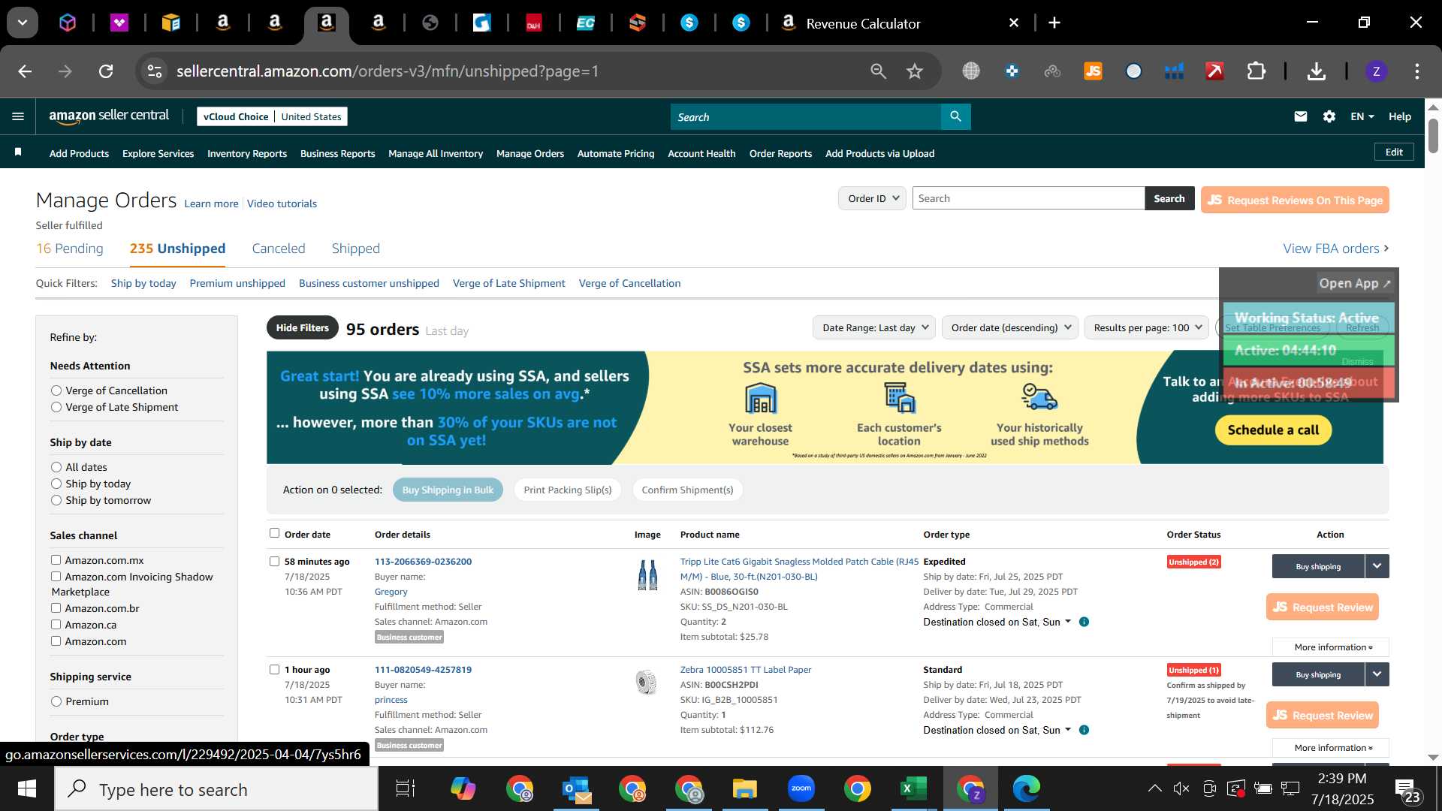Open the Date Range: Last day dropdown
Viewport: 1442px width, 811px height.
[x=874, y=327]
